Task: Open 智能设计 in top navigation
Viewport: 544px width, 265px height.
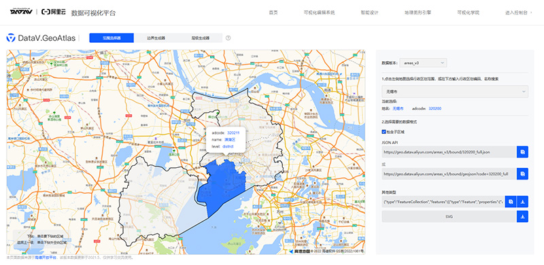Action: pos(369,12)
